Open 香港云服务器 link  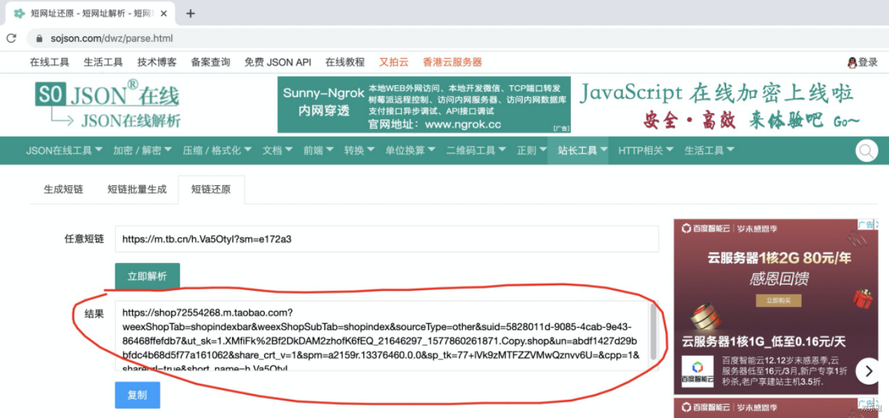tap(452, 62)
